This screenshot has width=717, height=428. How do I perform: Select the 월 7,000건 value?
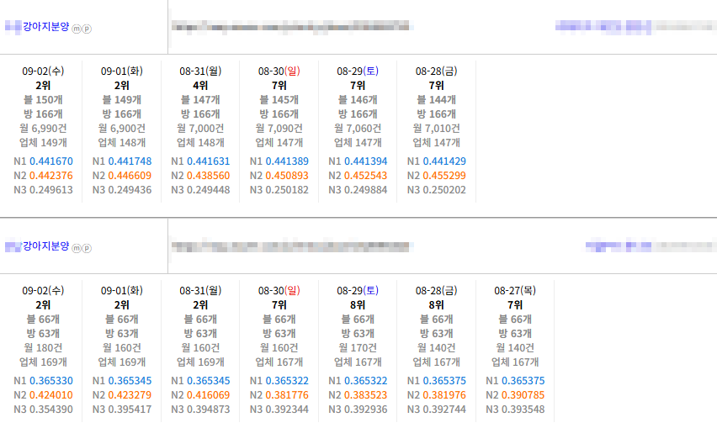click(200, 129)
